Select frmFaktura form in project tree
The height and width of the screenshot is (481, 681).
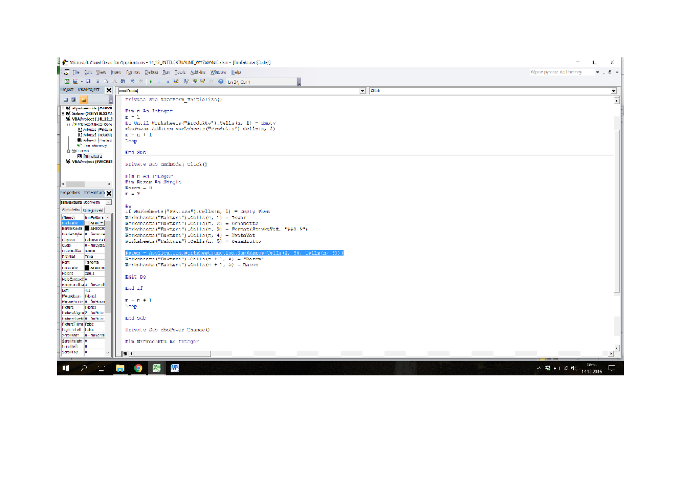tap(93, 156)
